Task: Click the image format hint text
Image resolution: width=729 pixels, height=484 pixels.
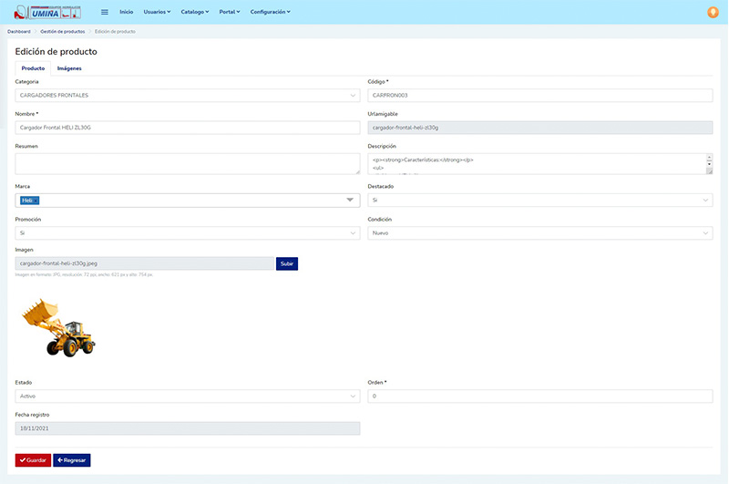Action: tap(84, 274)
